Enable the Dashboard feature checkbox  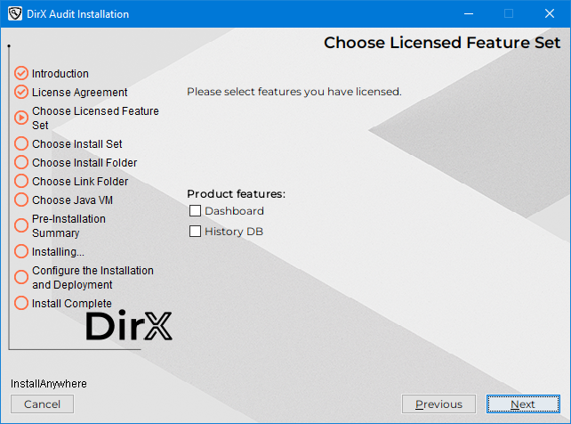click(x=196, y=211)
